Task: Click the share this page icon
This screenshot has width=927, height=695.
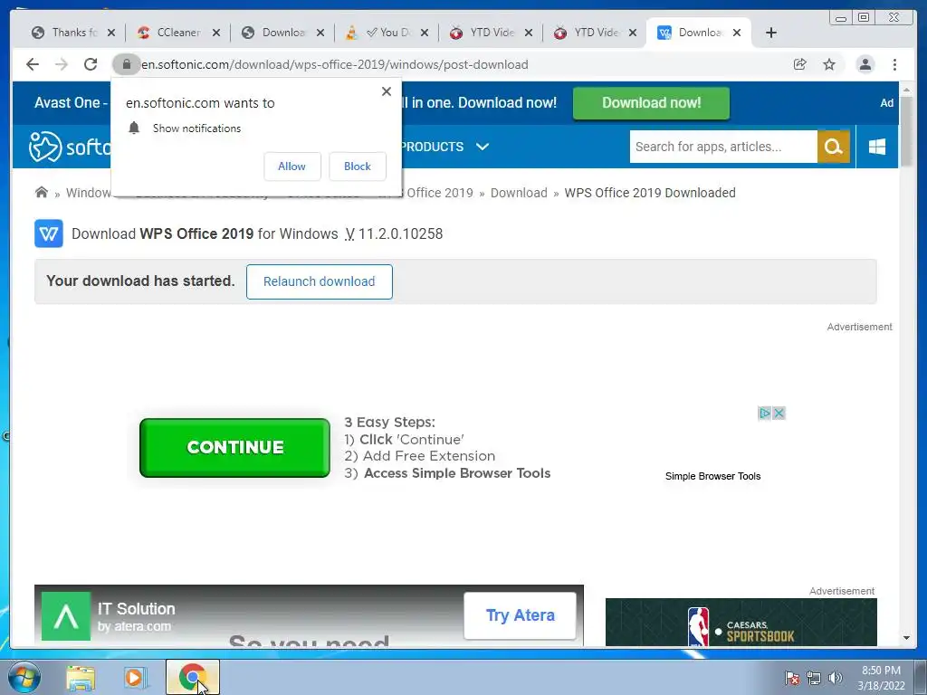Action: coord(800,64)
